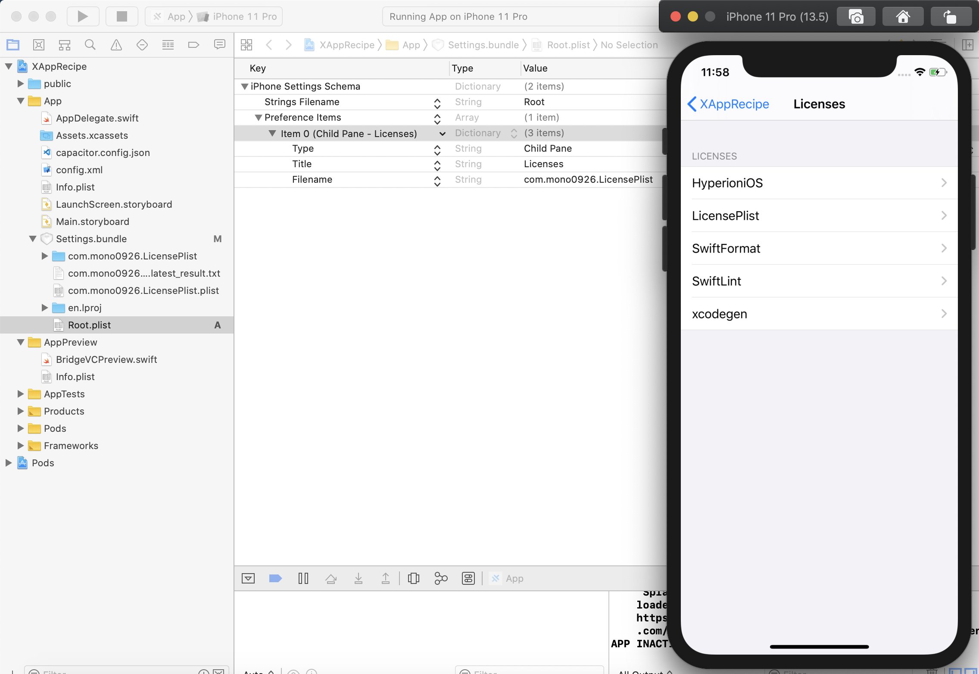Open Dictionary type stepper on Item 0 row
Image resolution: width=979 pixels, height=674 pixels.
click(514, 133)
